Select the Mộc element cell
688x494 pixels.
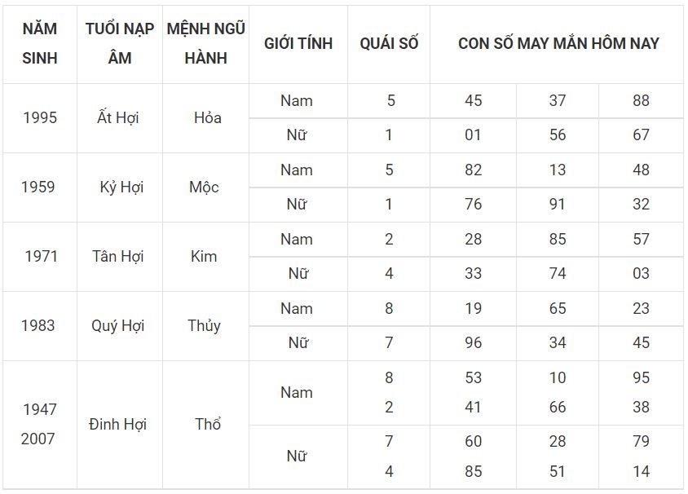[204, 187]
